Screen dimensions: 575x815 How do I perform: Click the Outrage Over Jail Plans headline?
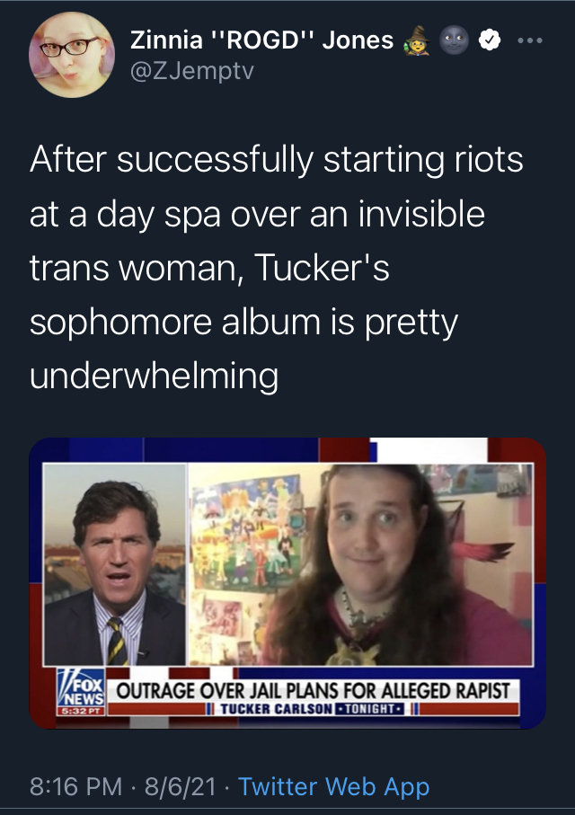coord(313,691)
